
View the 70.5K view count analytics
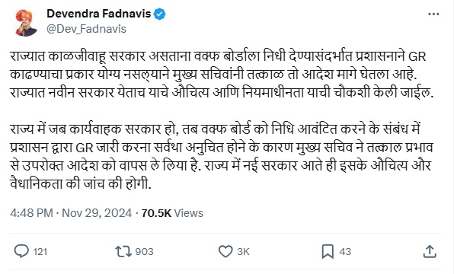[172, 213]
